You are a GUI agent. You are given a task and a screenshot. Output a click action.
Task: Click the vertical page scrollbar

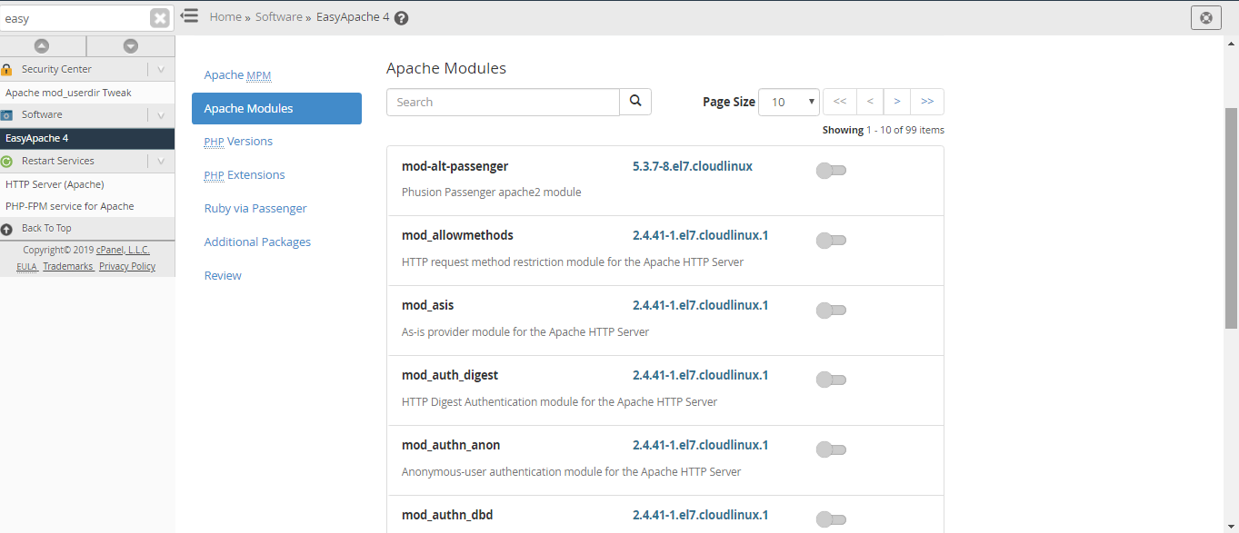pos(1232,218)
